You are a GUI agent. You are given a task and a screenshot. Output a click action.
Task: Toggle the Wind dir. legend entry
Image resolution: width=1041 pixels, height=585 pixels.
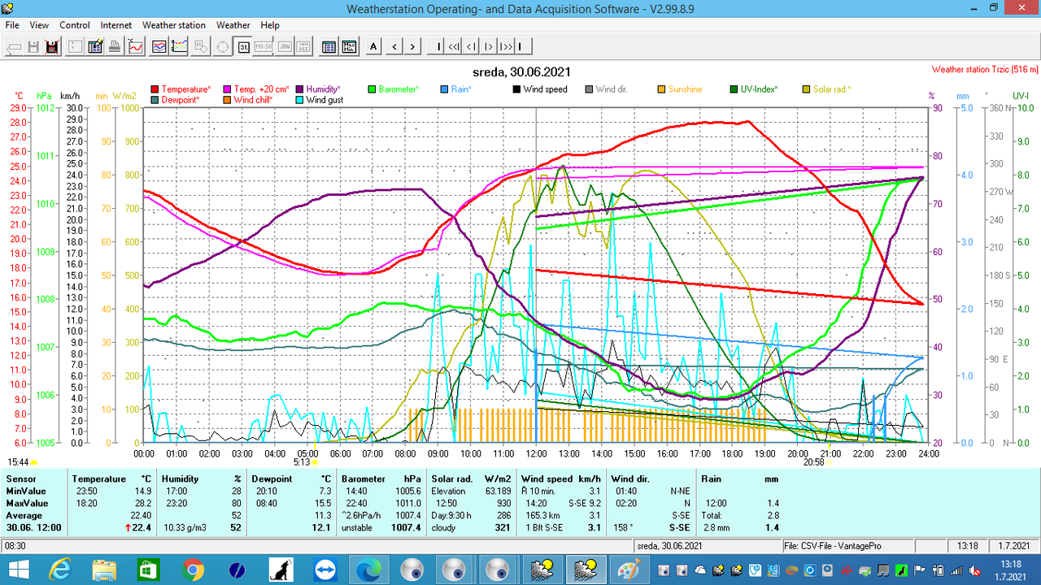(x=608, y=89)
